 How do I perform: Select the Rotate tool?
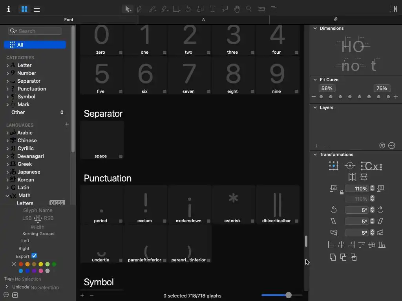click(x=188, y=9)
